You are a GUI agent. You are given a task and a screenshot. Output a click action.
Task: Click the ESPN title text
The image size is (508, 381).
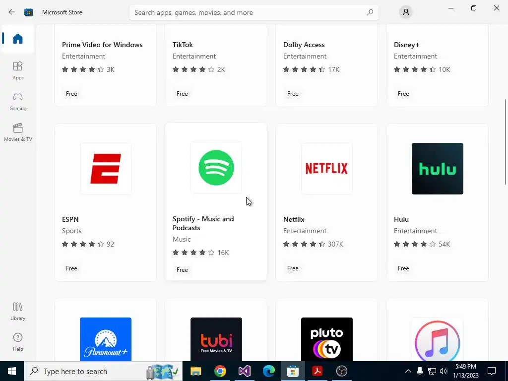point(70,219)
